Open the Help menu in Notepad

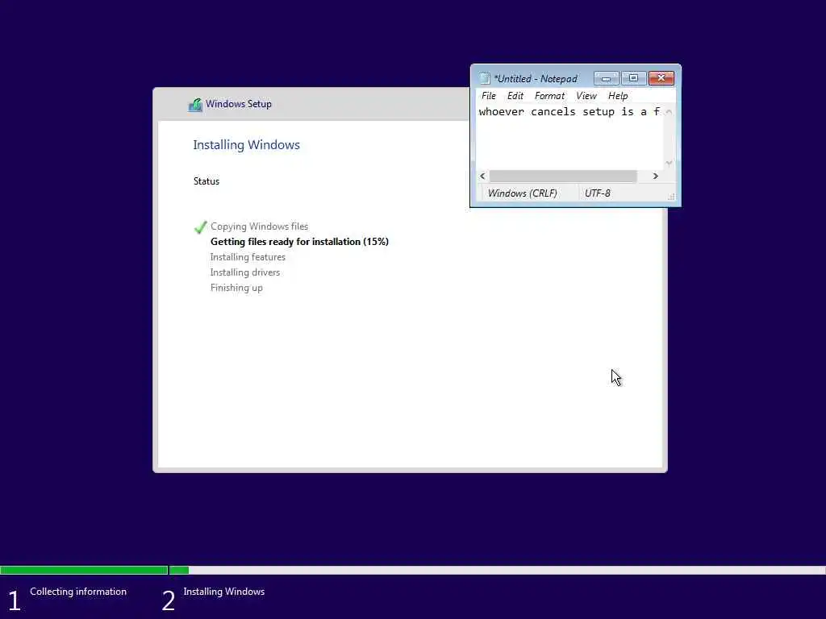click(617, 96)
